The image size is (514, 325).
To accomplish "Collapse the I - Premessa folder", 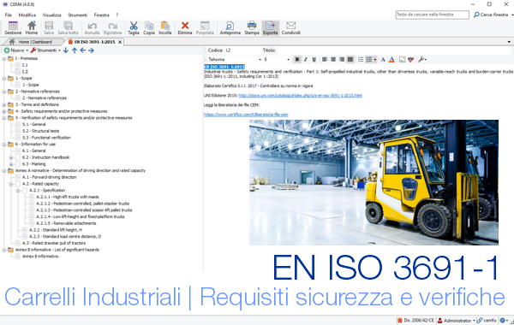I will pos(4,58).
